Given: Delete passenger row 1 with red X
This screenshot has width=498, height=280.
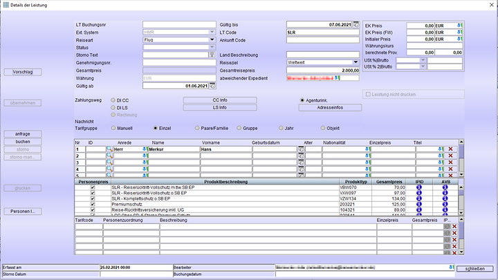Looking at the screenshot, I should tap(450, 149).
